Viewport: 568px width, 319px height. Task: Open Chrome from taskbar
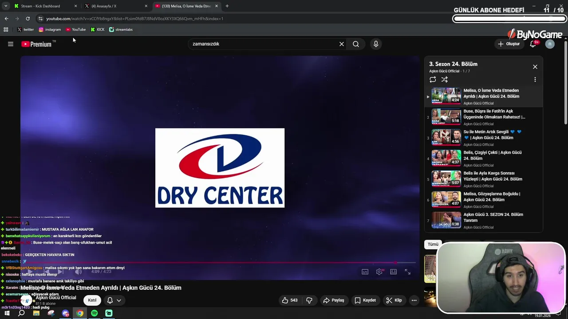point(80,313)
